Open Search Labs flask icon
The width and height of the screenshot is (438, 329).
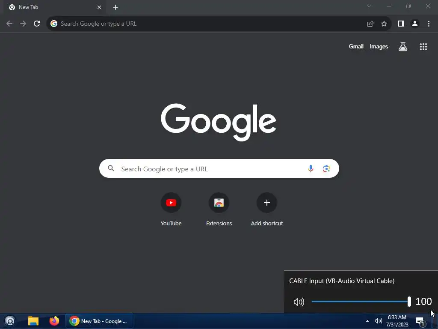point(403,46)
